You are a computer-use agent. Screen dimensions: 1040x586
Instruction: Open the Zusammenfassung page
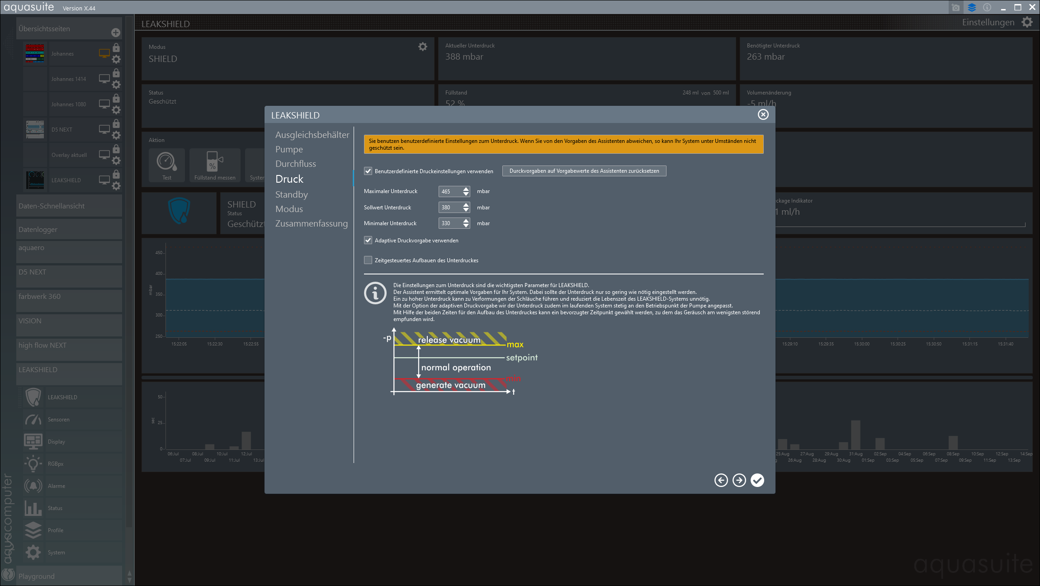coord(312,223)
